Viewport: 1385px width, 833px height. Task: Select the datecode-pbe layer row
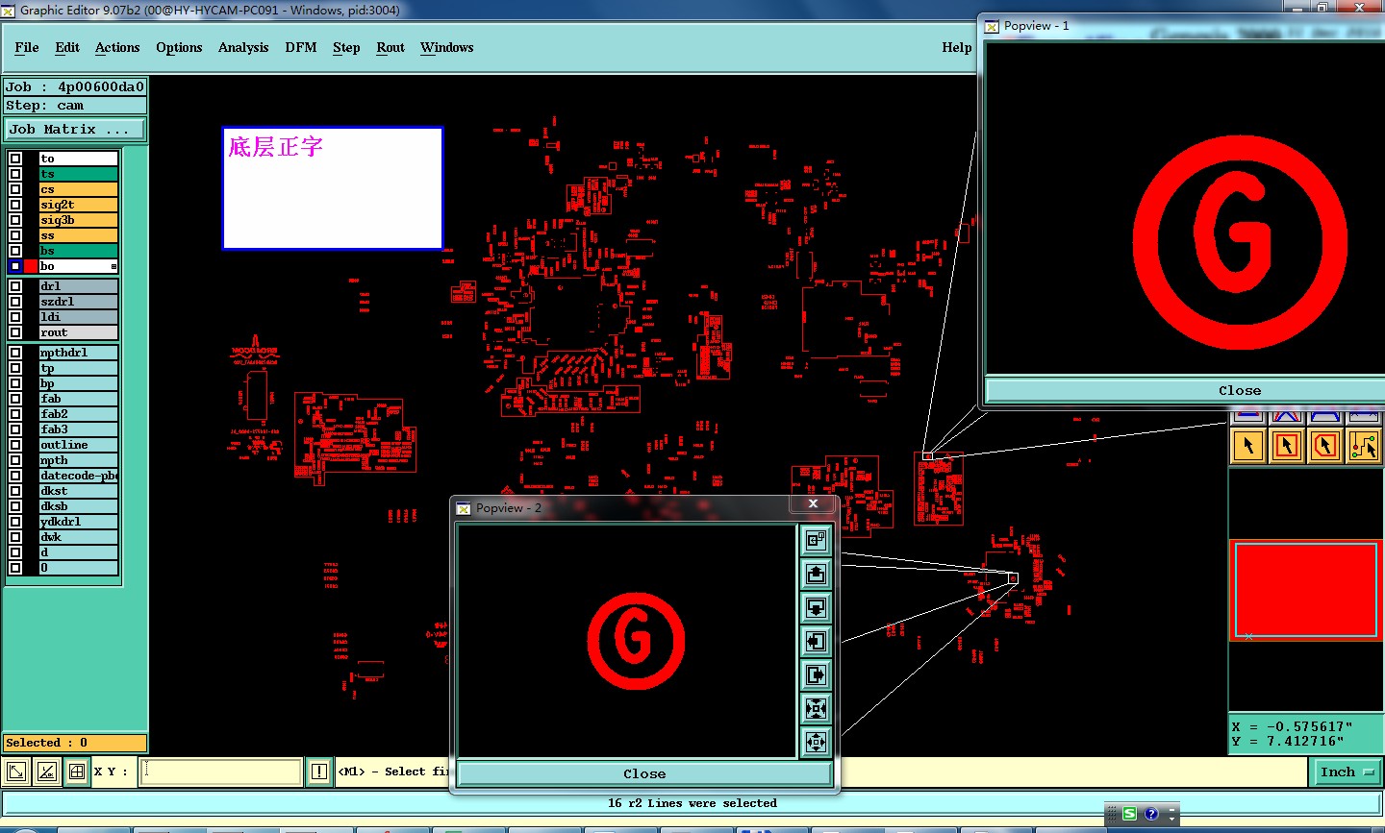78,476
